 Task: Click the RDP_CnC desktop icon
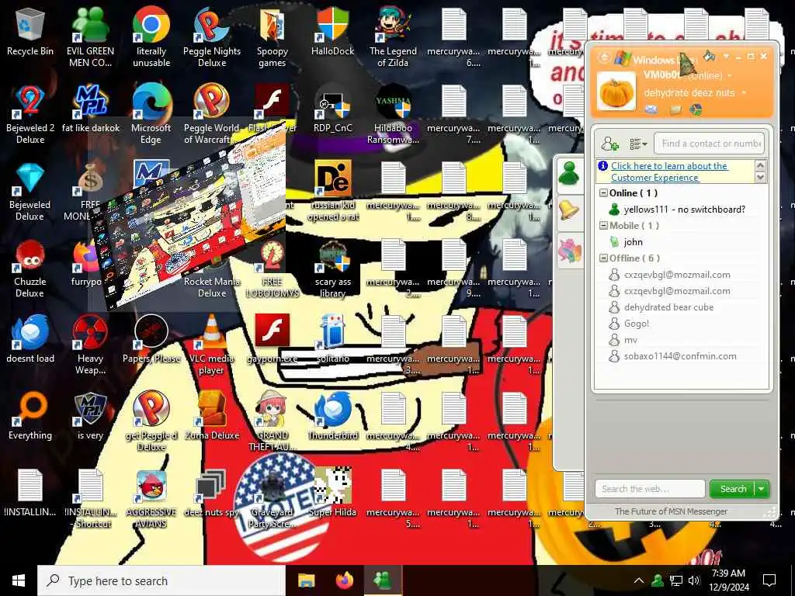pos(332,109)
